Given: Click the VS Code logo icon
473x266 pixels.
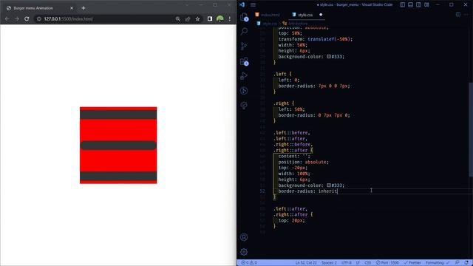Looking at the screenshot, I should tap(242, 4).
